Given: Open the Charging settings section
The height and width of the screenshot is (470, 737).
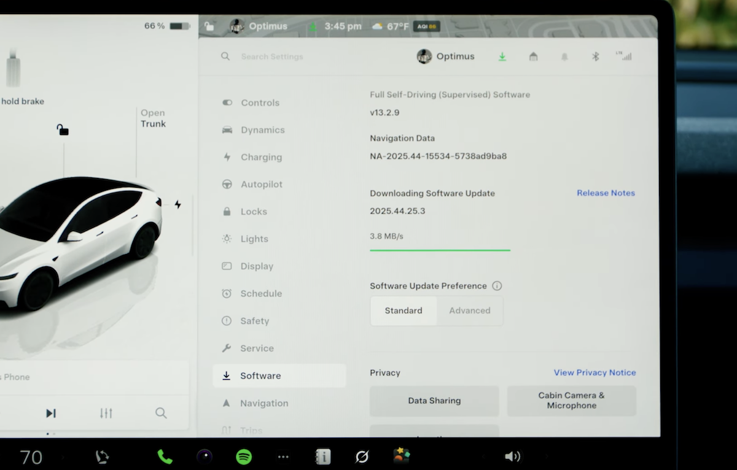Looking at the screenshot, I should coord(261,157).
